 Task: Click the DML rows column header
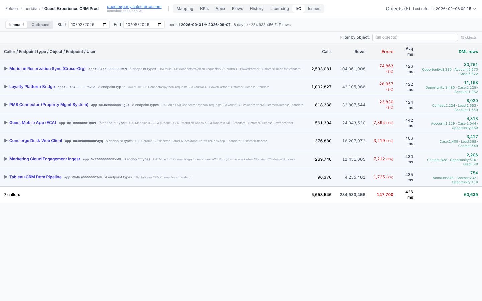coord(468,52)
